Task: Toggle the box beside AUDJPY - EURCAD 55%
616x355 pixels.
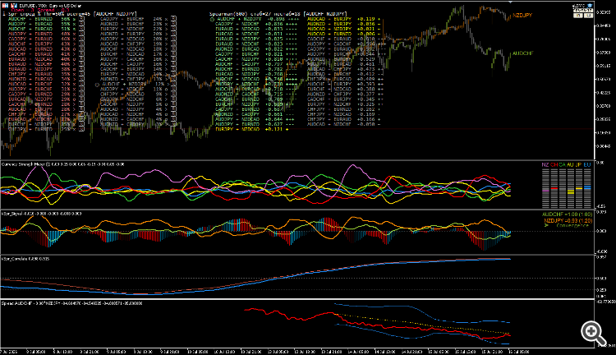Action: tap(81, 24)
